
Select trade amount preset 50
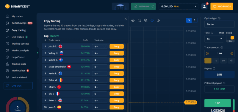tap(223, 61)
